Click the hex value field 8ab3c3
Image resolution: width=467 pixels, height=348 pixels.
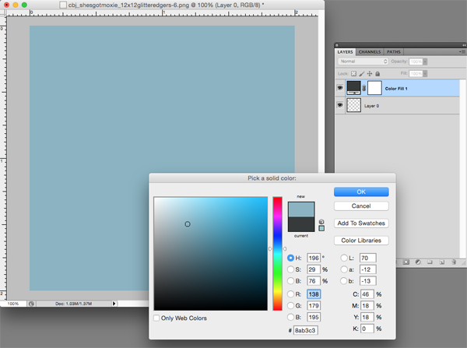click(306, 330)
